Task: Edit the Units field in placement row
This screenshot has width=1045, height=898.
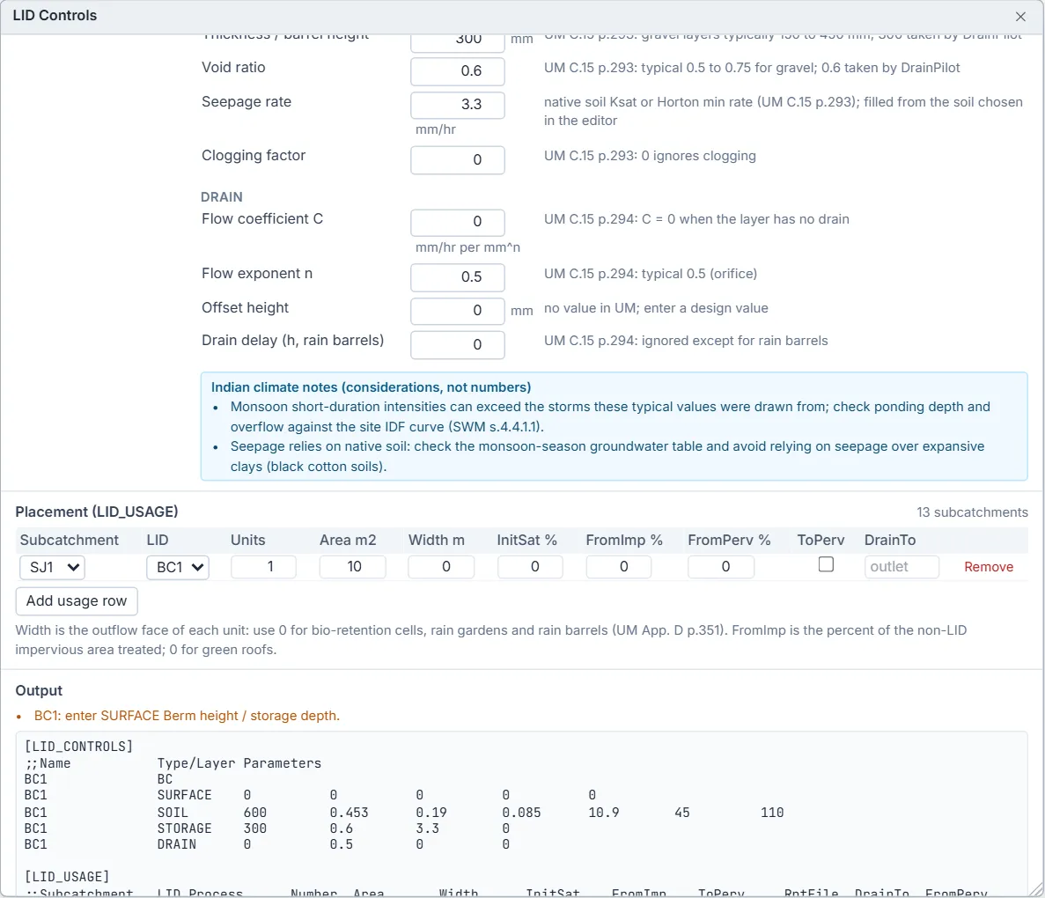Action: (263, 567)
